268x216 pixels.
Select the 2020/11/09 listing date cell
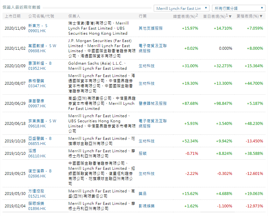click(x=15, y=28)
